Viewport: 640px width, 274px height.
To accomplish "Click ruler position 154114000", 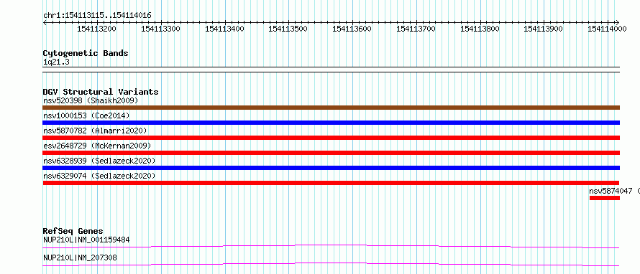I will [x=608, y=29].
